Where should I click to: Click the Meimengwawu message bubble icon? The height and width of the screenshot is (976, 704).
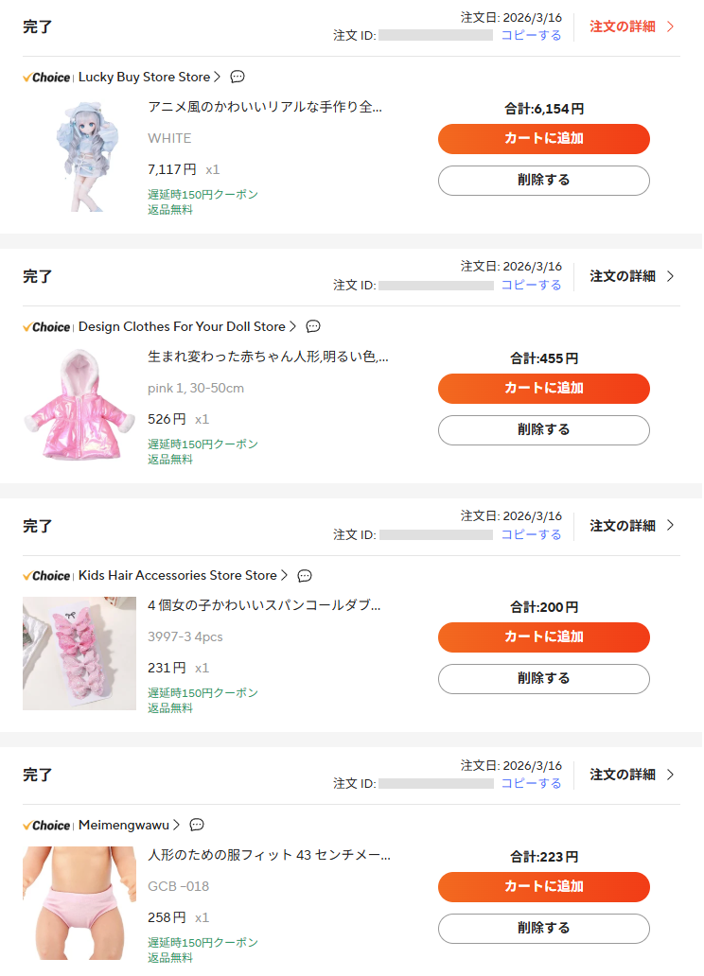197,825
